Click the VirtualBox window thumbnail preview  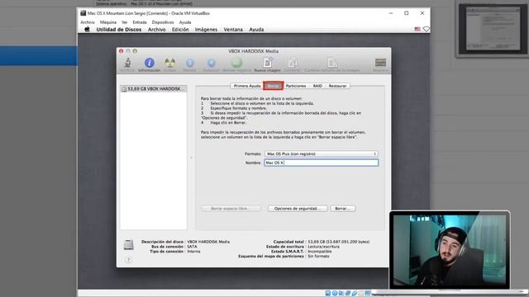point(492,30)
